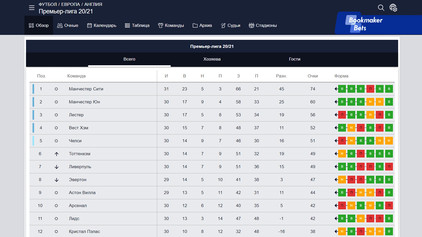Click Эвертон's 47 points value
Image resolution: width=422 pixels, height=237 pixels.
point(313,180)
